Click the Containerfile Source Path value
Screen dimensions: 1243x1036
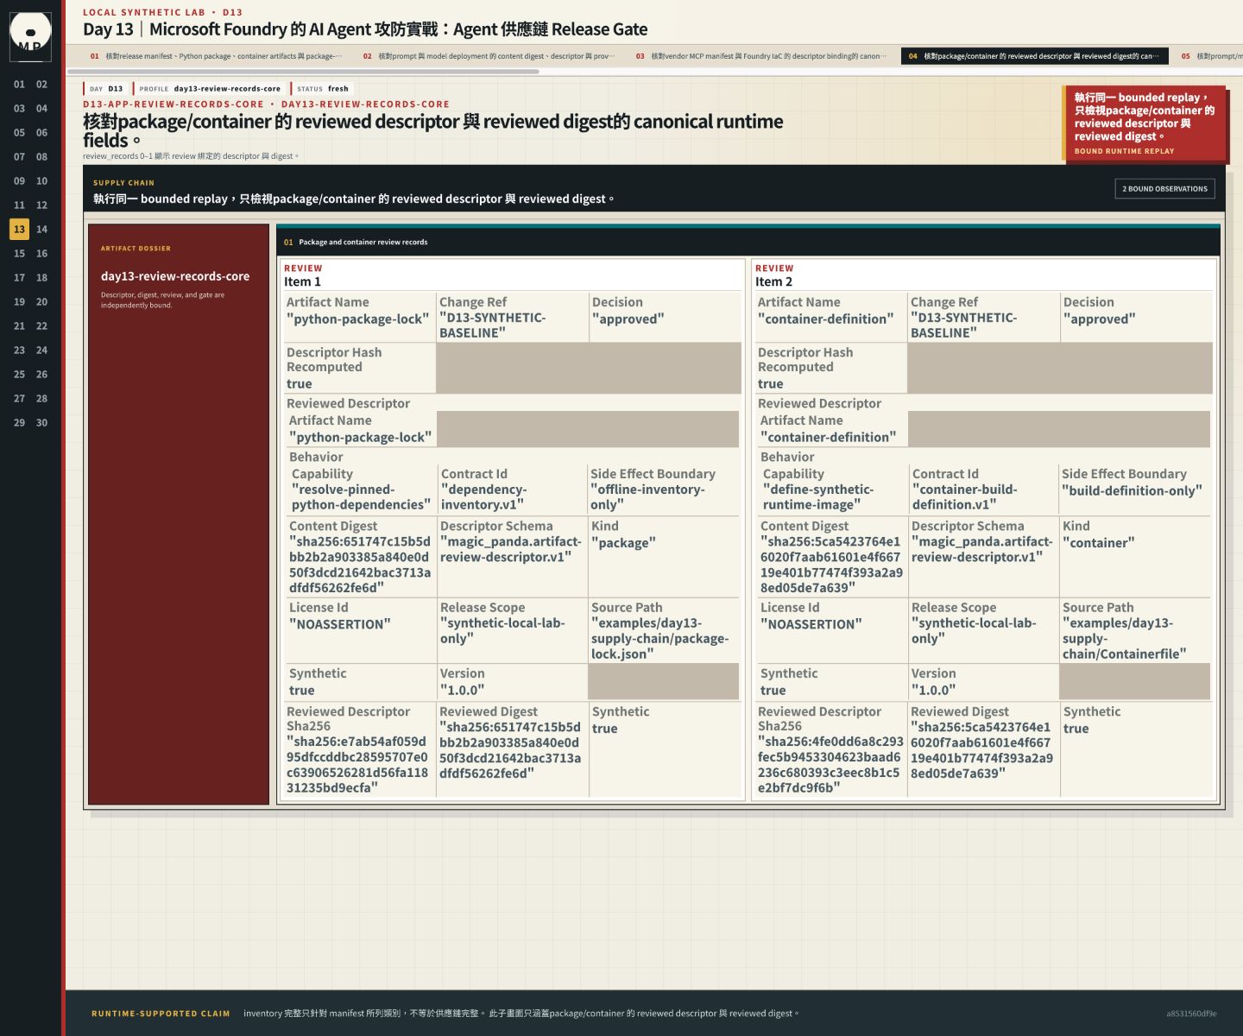point(1125,639)
